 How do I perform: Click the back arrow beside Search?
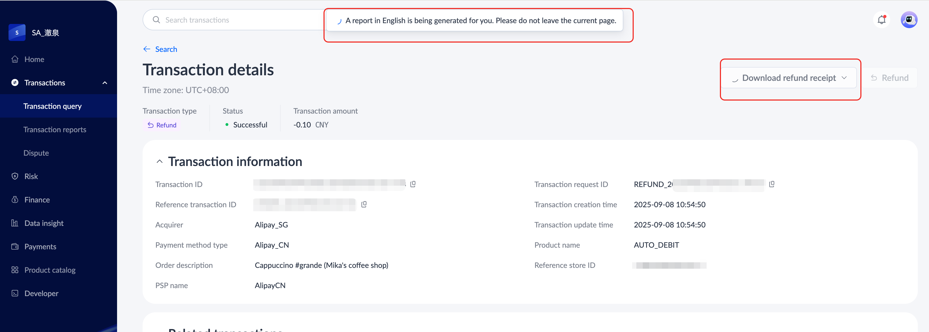coord(147,49)
